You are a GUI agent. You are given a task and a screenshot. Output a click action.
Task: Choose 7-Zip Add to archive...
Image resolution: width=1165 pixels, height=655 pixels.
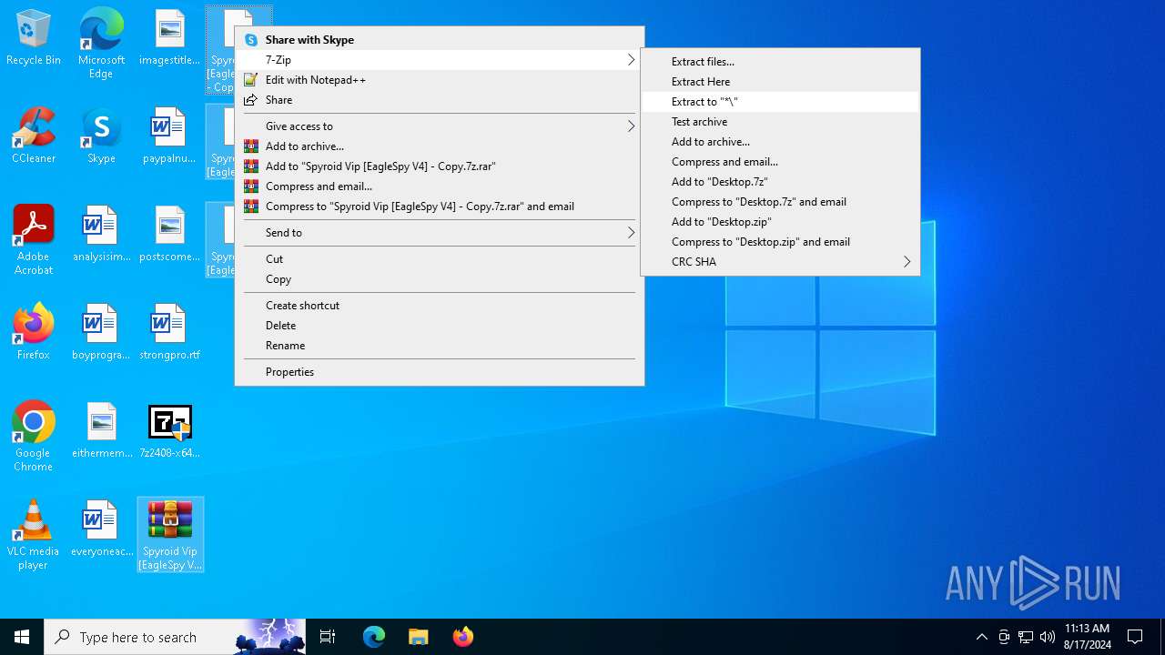pyautogui.click(x=780, y=142)
